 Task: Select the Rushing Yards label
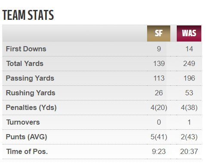[31, 93]
